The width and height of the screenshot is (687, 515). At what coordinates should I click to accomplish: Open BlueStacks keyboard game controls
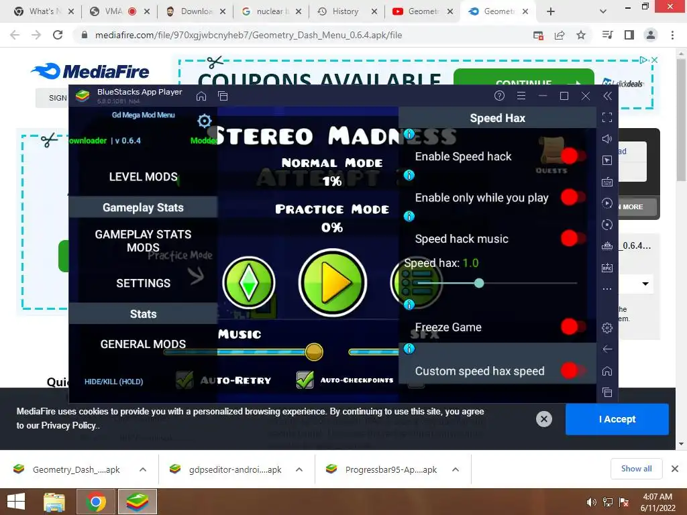coord(607,182)
